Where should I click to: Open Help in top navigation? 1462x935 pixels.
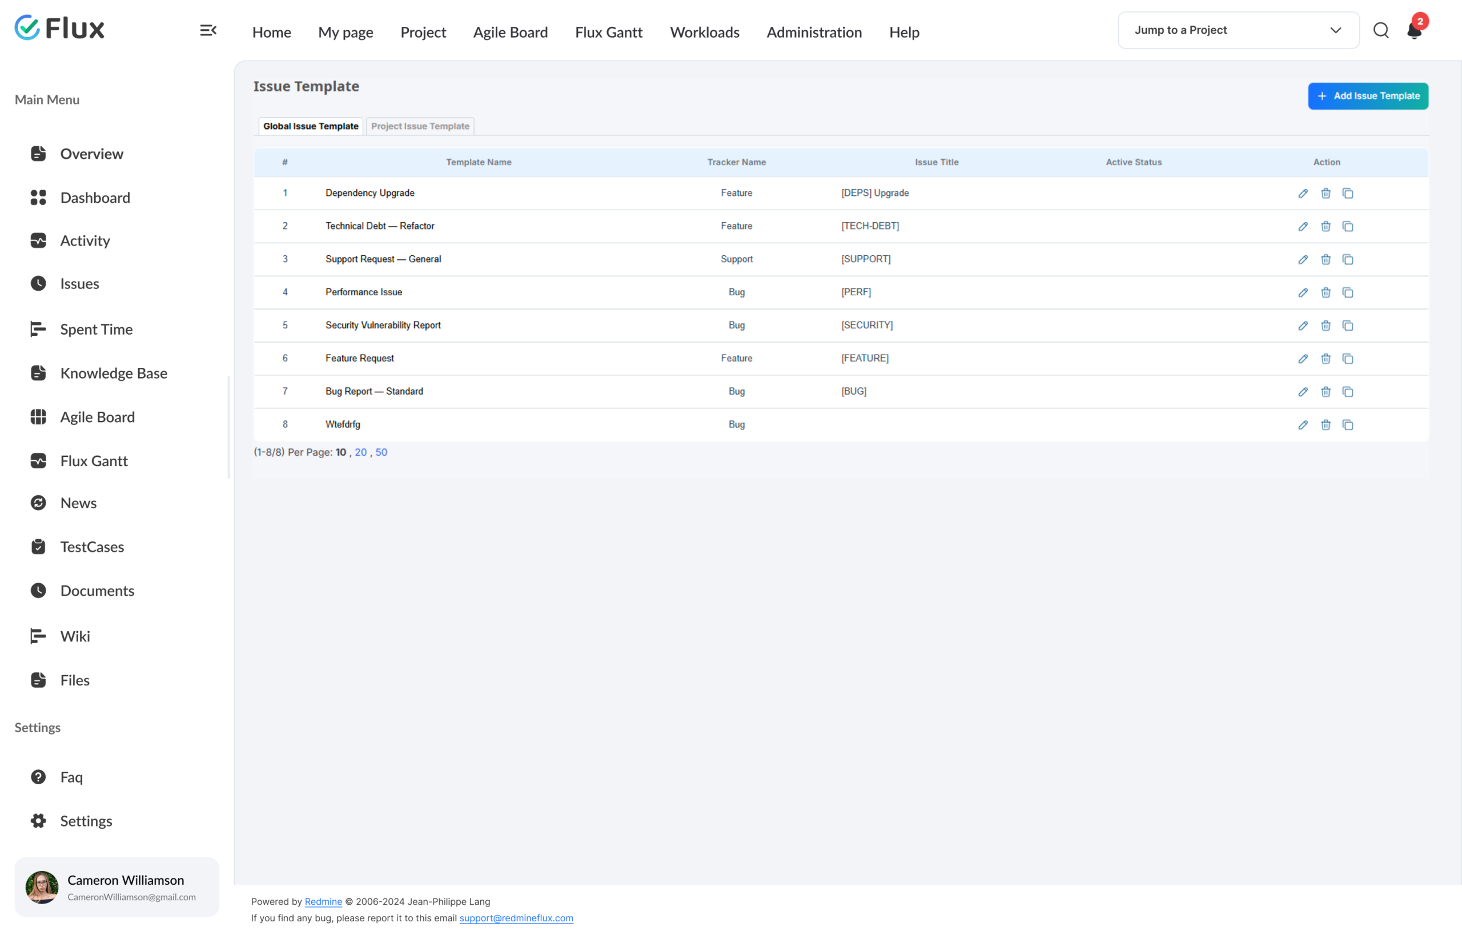(904, 32)
